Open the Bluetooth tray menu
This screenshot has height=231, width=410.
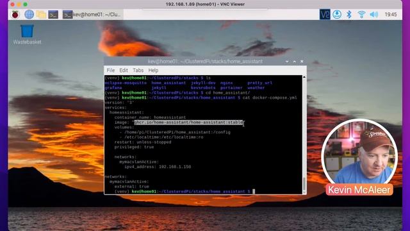pyautogui.click(x=348, y=14)
